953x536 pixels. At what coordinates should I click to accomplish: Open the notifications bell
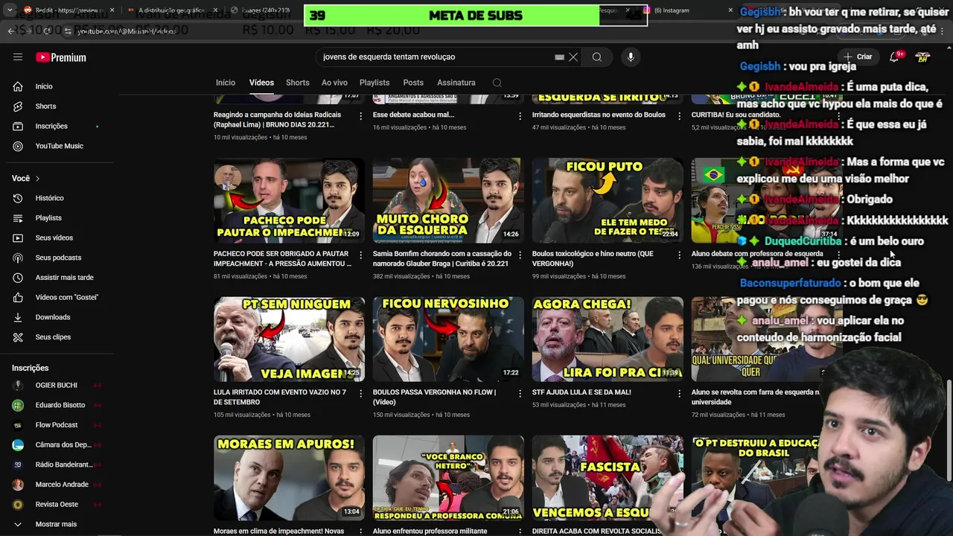(895, 57)
